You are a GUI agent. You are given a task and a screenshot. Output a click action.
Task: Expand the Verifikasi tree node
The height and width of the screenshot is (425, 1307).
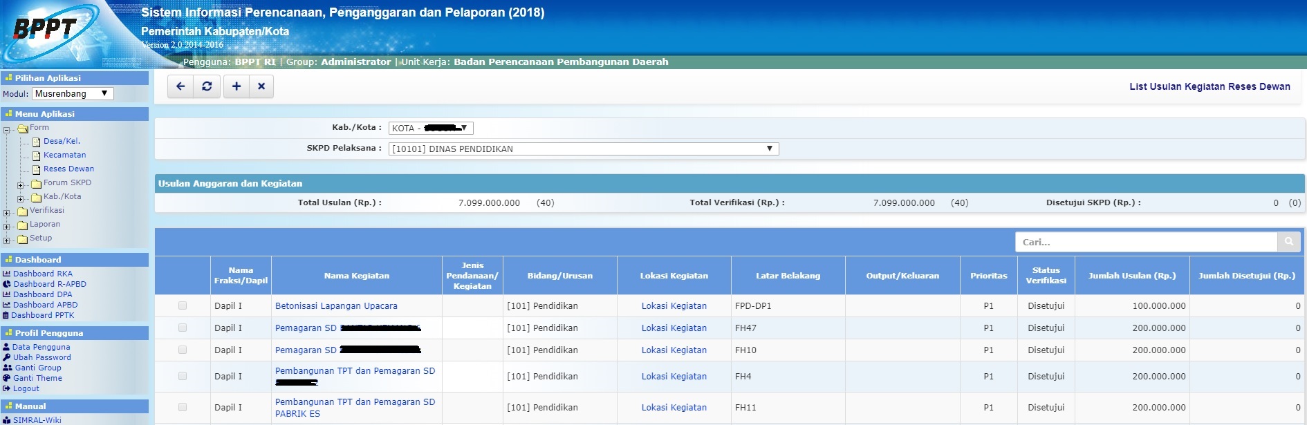[x=6, y=213]
